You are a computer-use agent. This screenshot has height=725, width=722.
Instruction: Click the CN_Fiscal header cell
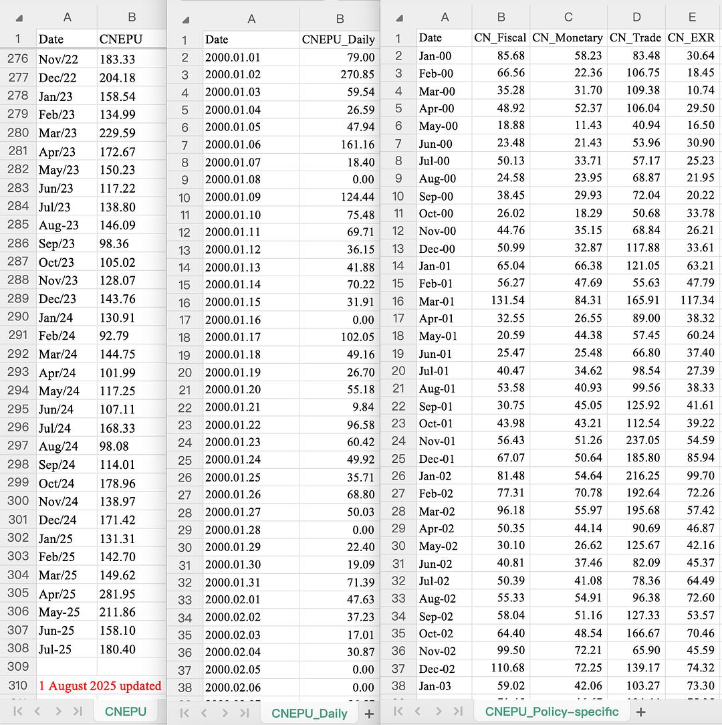point(501,38)
